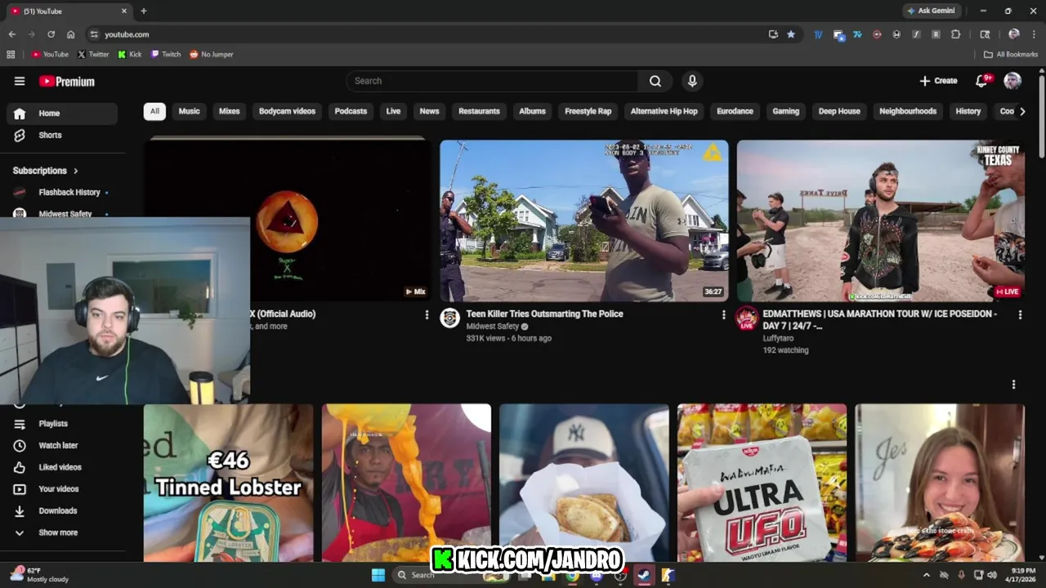
Task: Open the Twitch bookmark
Action: (166, 55)
